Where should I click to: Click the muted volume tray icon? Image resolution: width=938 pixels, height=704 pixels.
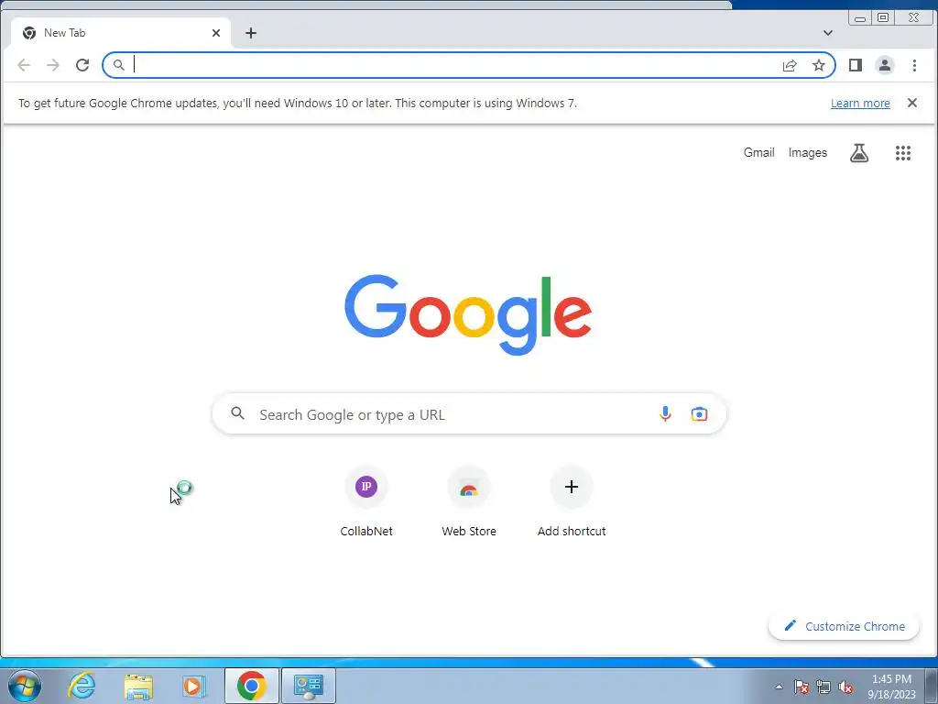[x=845, y=687]
